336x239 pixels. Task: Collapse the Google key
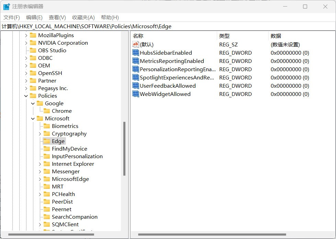(x=33, y=104)
